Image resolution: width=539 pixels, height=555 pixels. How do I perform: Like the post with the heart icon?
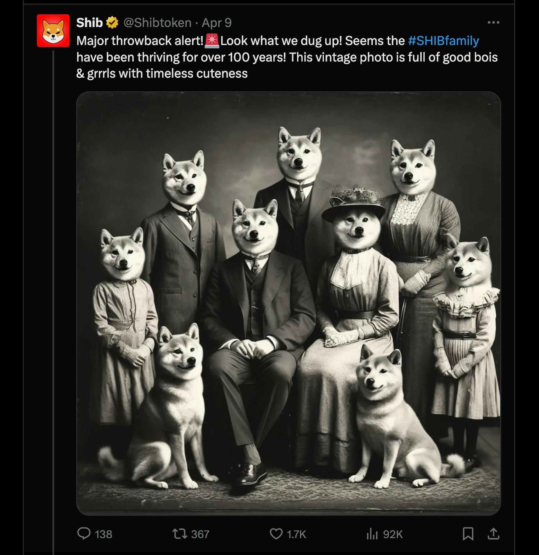coord(276,534)
